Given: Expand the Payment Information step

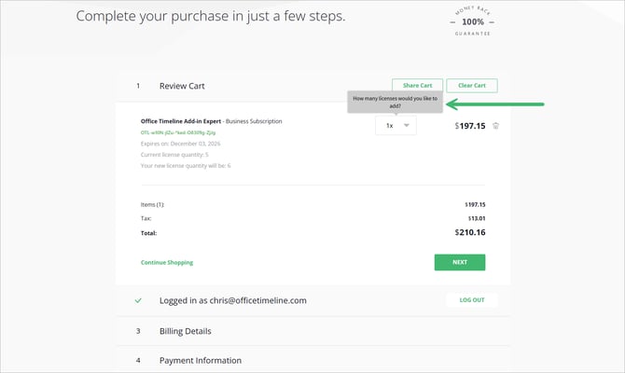Looking at the screenshot, I should pos(200,360).
